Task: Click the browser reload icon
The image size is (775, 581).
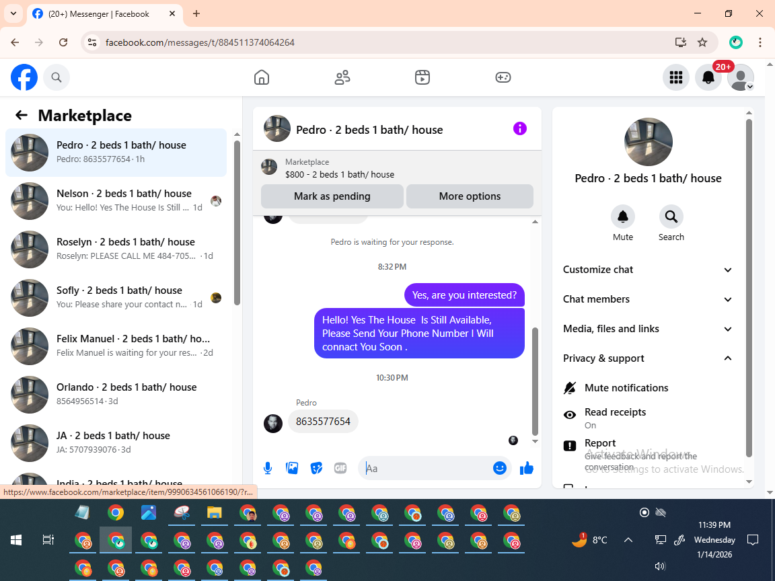Action: coord(63,42)
